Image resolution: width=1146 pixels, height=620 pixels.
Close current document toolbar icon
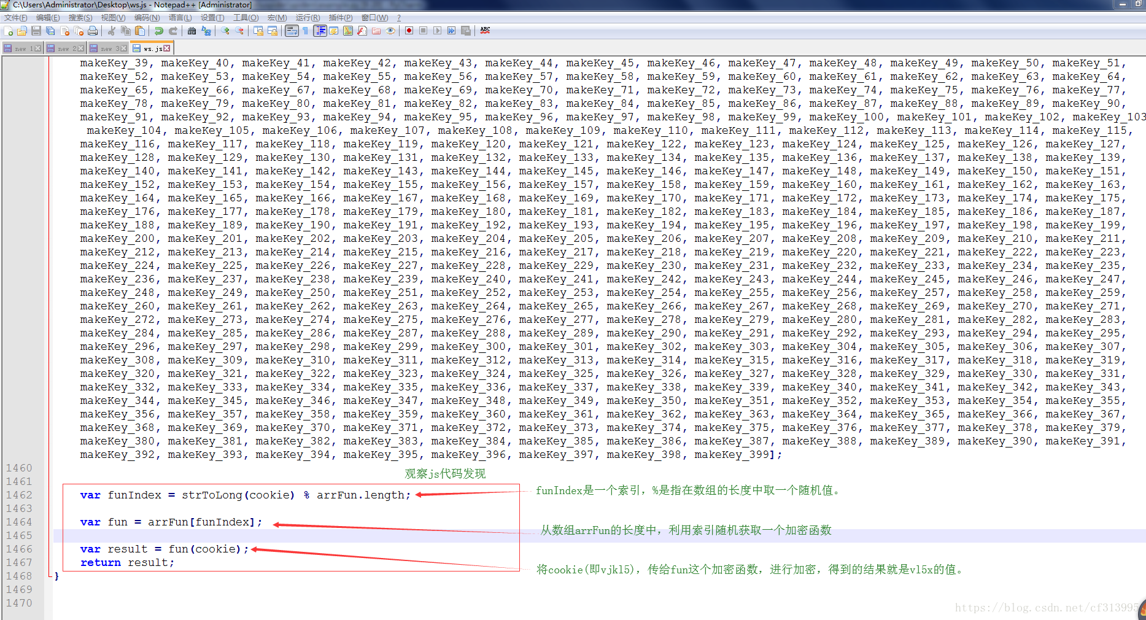point(64,31)
